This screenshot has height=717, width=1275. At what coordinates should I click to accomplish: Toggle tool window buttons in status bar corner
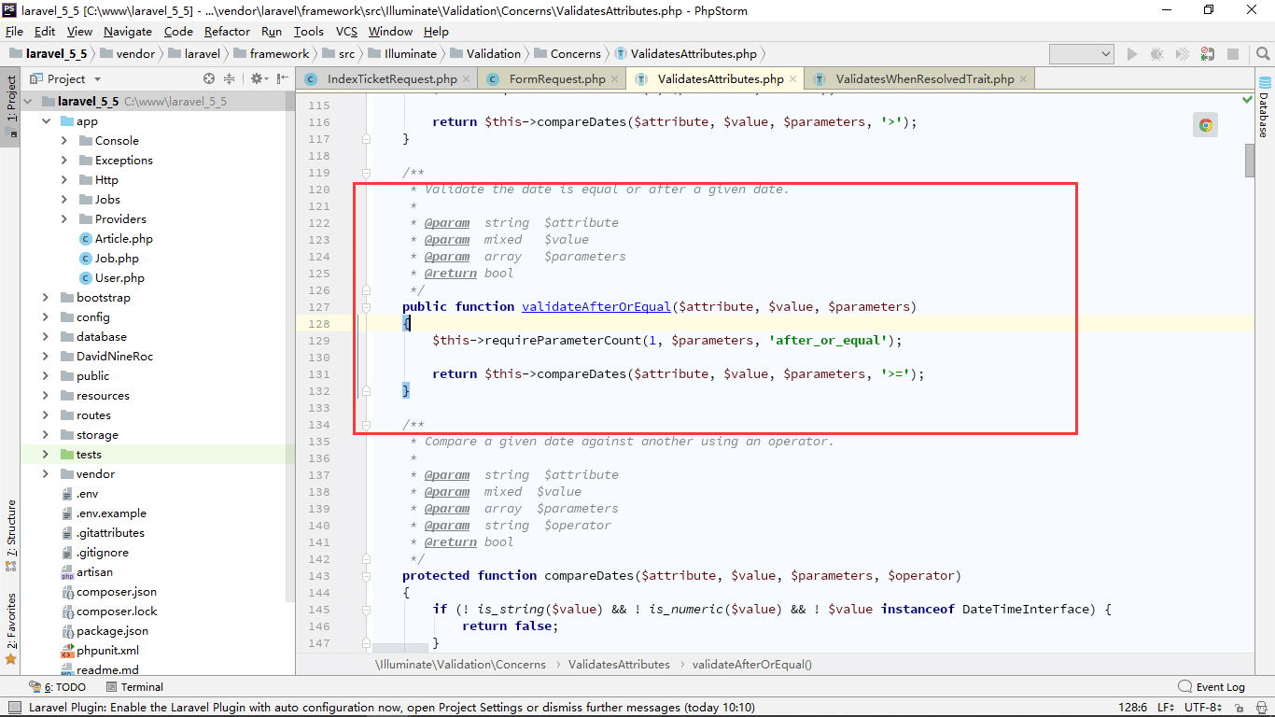pos(14,708)
